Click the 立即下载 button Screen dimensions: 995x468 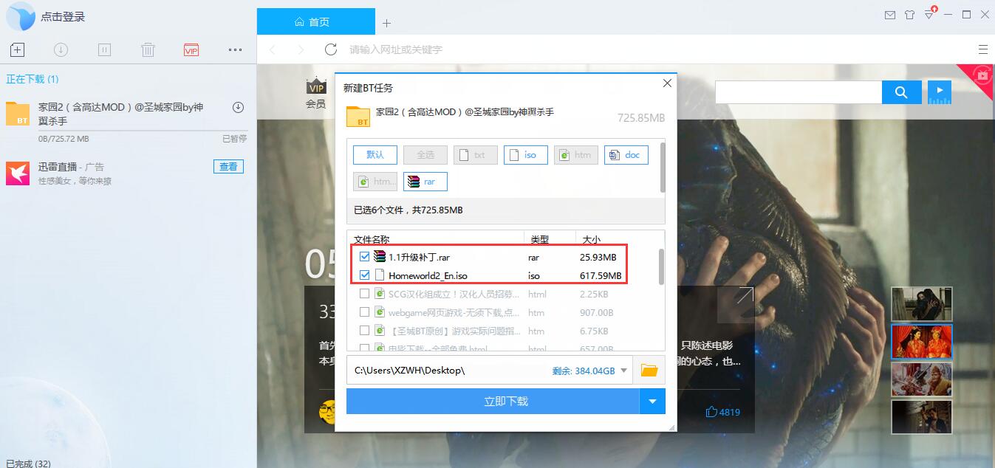[493, 402]
